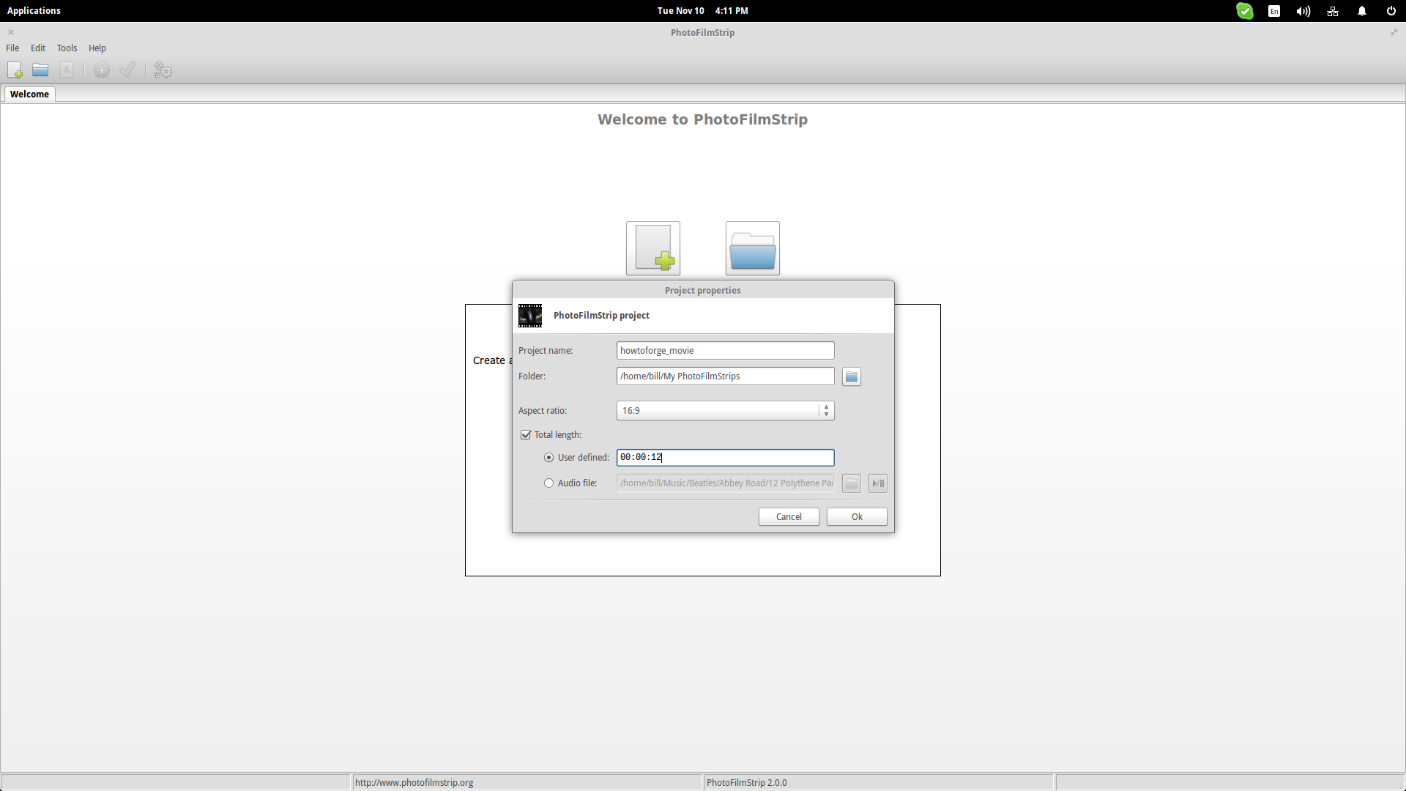Image resolution: width=1406 pixels, height=791 pixels.
Task: Click the audio file browse icon button
Action: [x=851, y=483]
